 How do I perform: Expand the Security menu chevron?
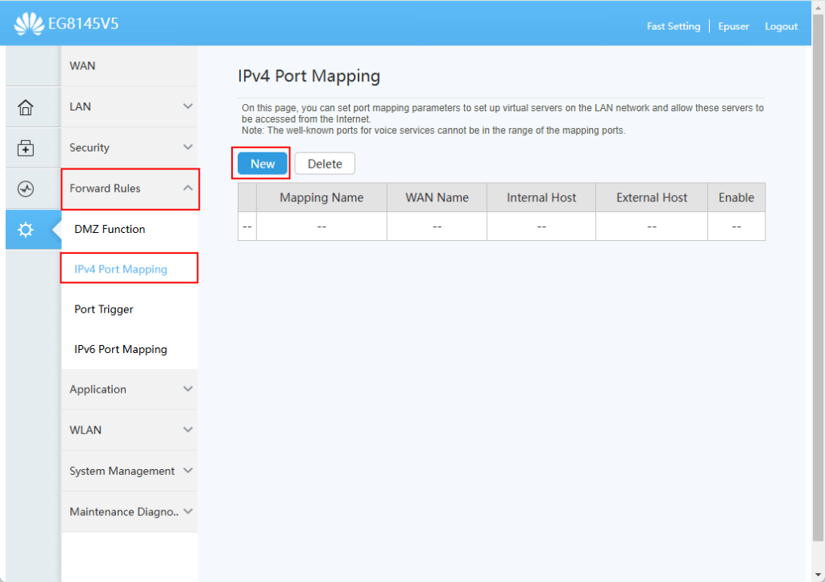coord(188,148)
